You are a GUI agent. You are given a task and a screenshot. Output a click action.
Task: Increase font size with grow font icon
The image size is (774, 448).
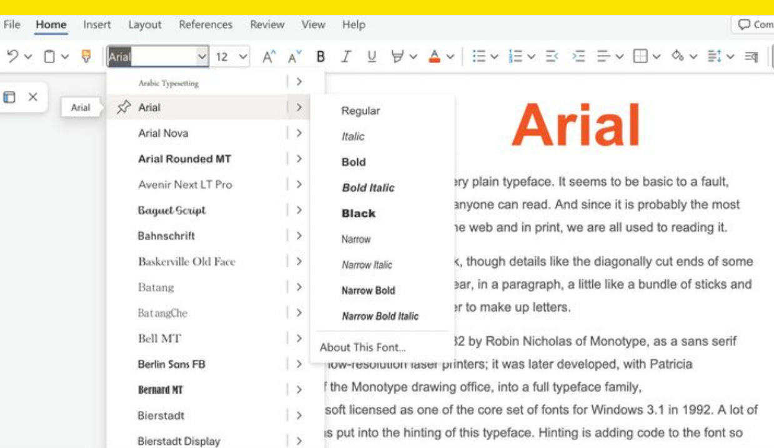click(269, 57)
